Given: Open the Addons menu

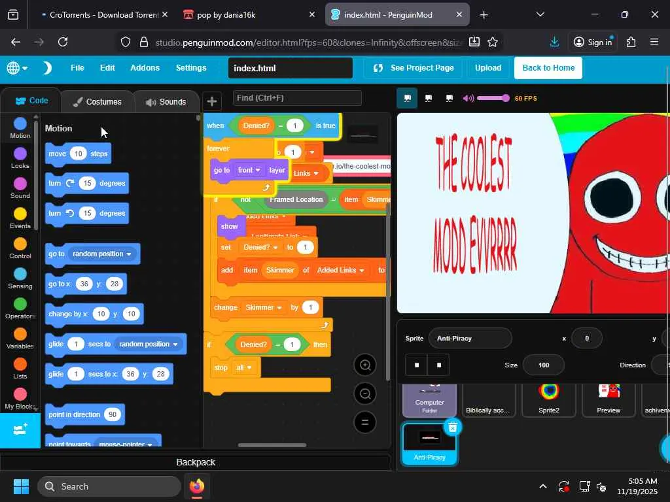Looking at the screenshot, I should click(145, 68).
